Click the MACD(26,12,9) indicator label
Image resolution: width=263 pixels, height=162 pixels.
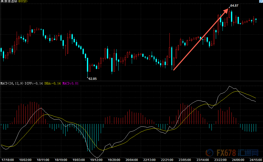click(x=12, y=83)
